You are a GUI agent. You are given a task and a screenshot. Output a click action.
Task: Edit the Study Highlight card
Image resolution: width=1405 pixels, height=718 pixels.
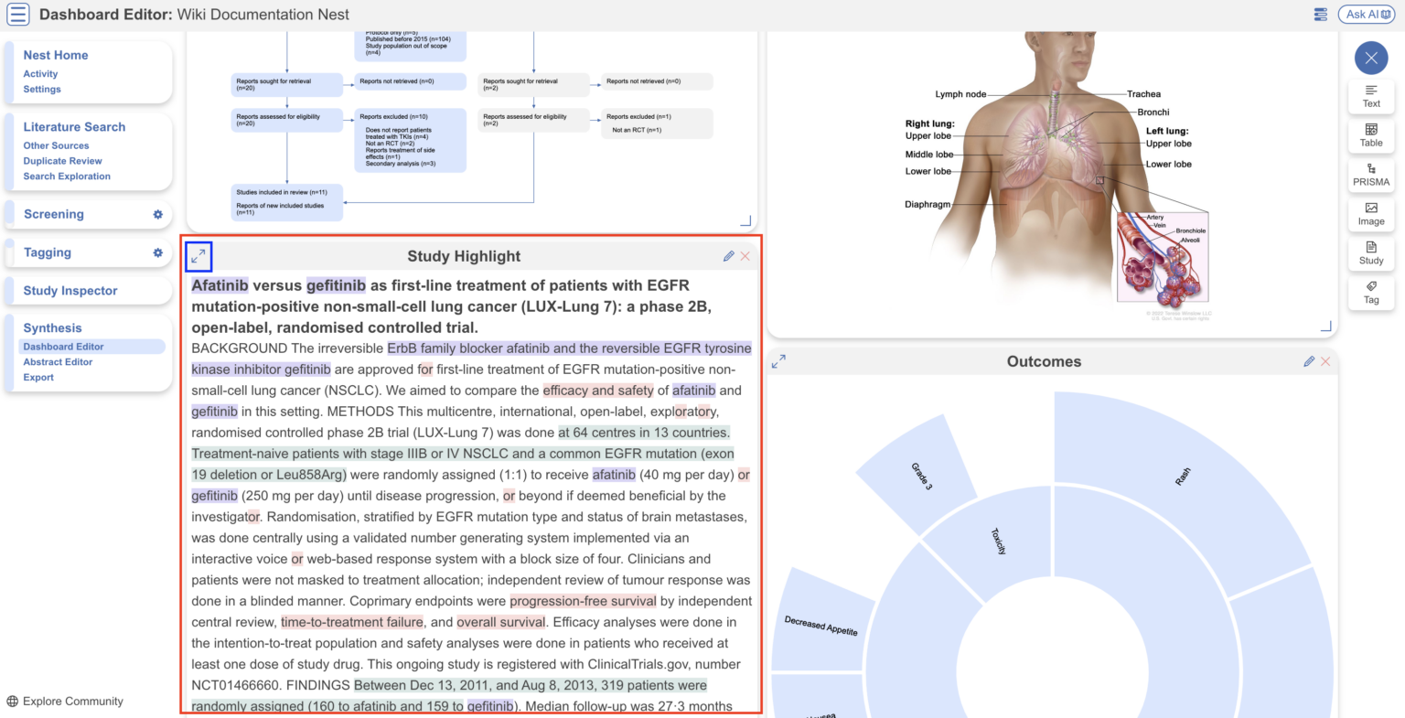click(728, 256)
